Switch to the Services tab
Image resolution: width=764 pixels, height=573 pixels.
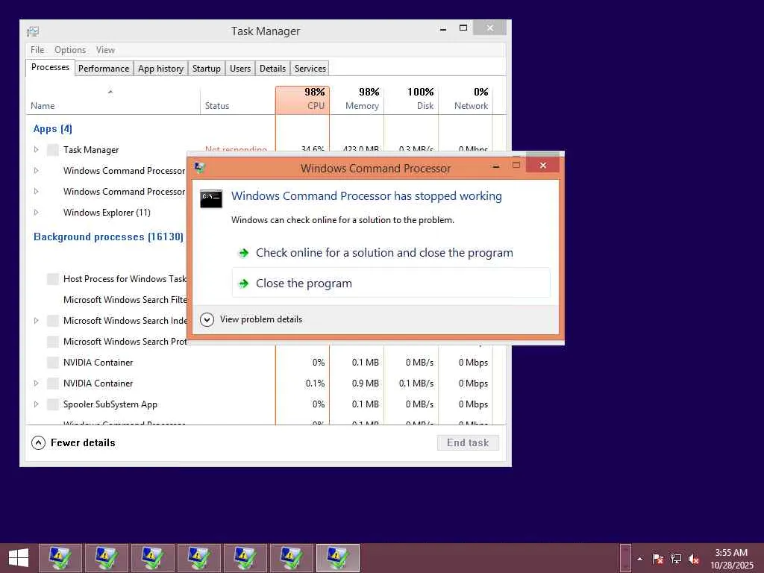click(310, 68)
